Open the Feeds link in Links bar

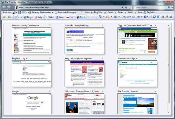point(109,13)
